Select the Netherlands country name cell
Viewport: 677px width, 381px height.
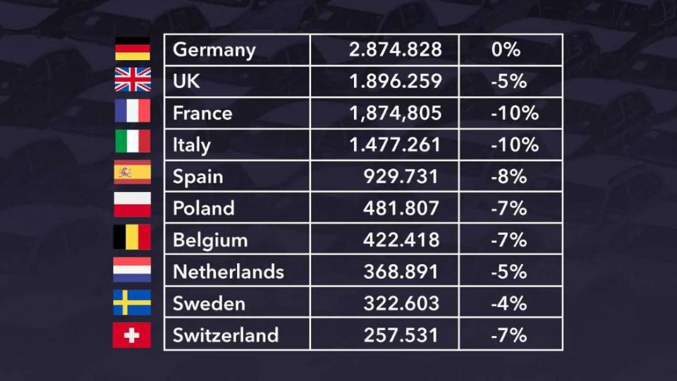pos(228,272)
